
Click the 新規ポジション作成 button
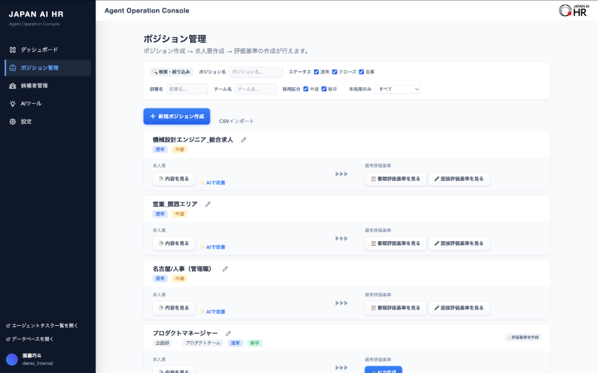point(176,116)
